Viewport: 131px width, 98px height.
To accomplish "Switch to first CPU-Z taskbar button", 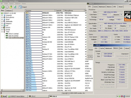I will tap(39, 96).
